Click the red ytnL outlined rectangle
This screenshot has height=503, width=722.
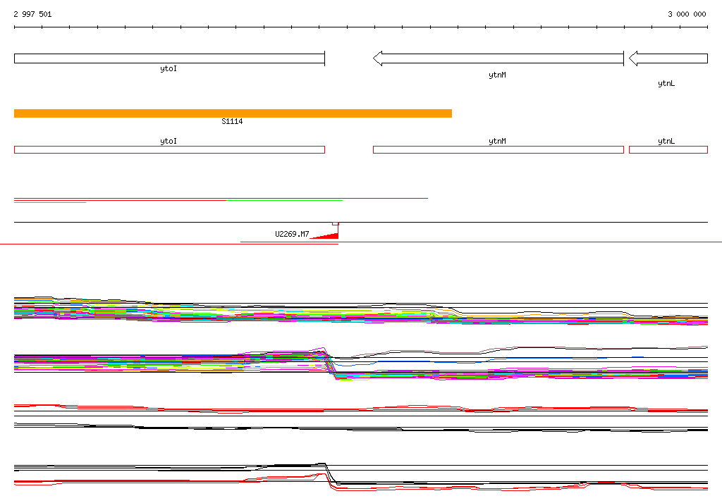tap(668, 149)
